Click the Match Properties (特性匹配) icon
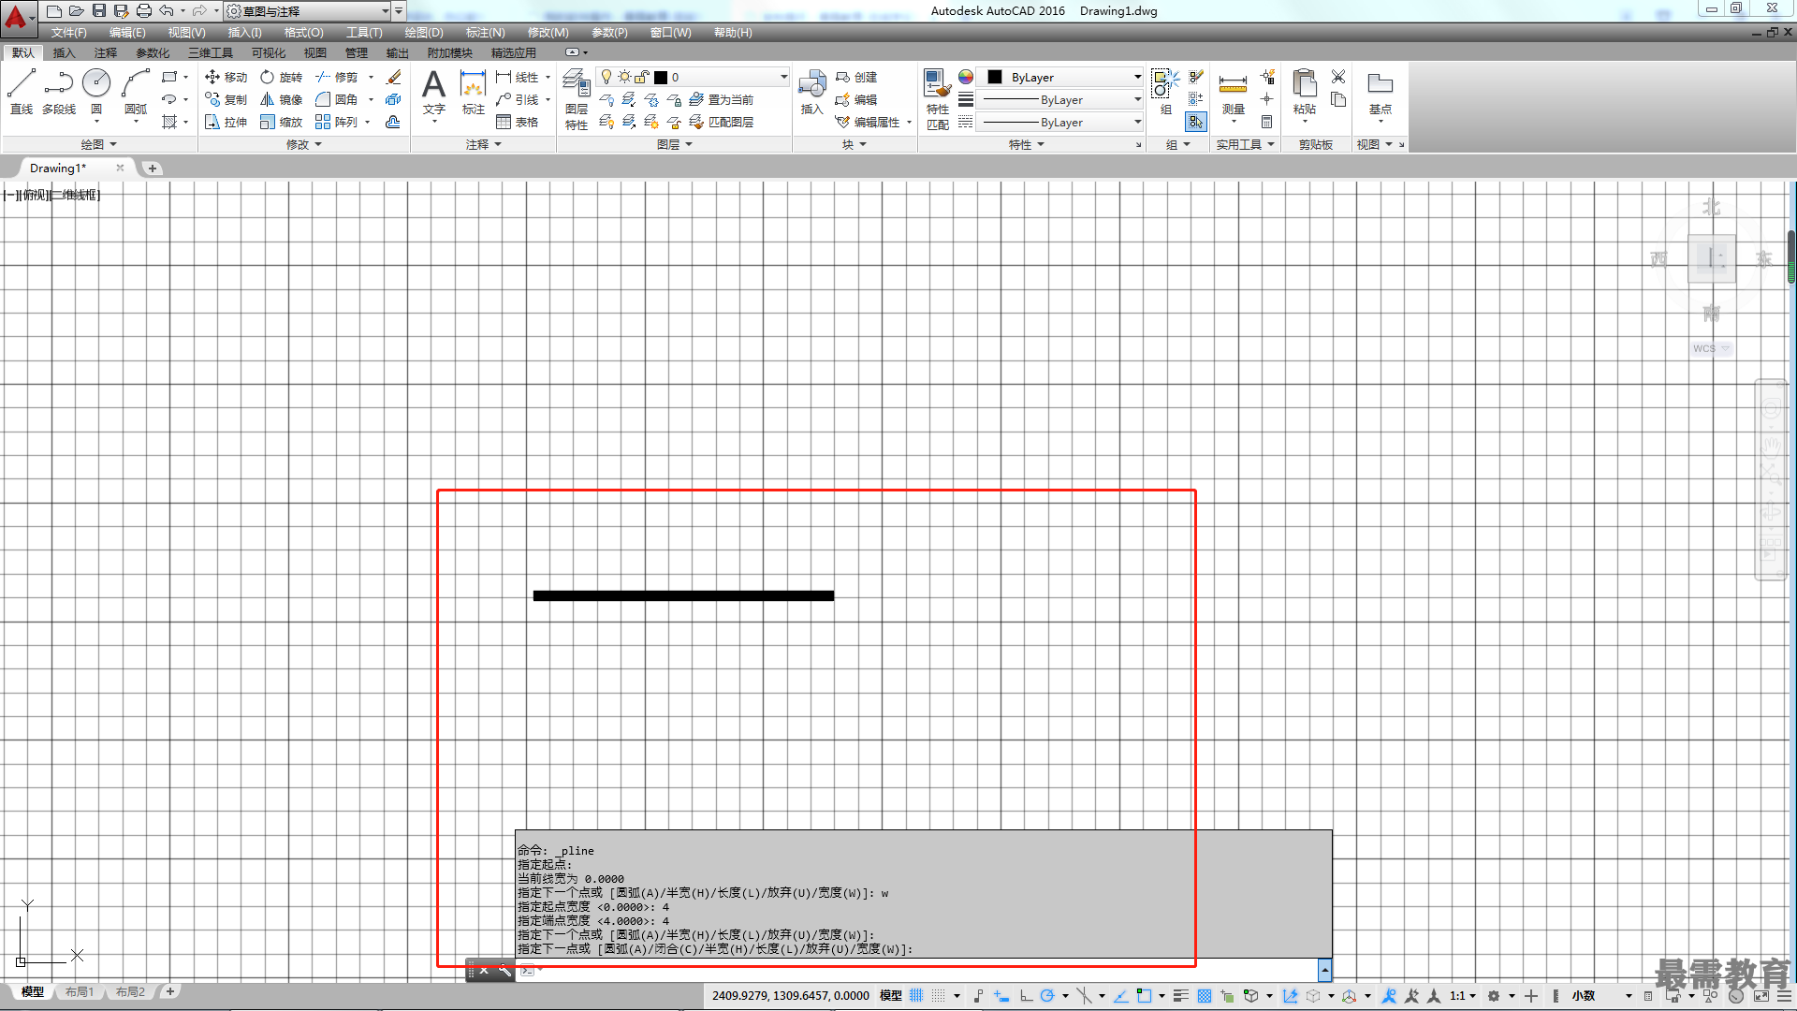Screen dimensions: 1797x1011 pos(937,99)
